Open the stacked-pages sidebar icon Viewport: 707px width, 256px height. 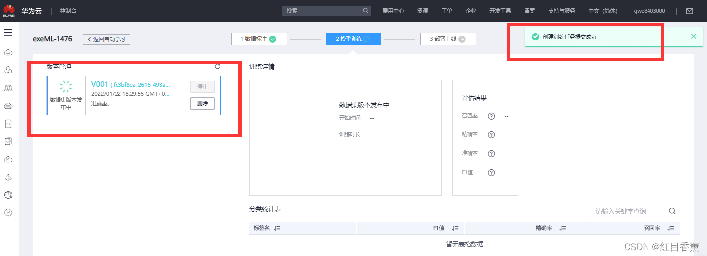click(x=8, y=141)
